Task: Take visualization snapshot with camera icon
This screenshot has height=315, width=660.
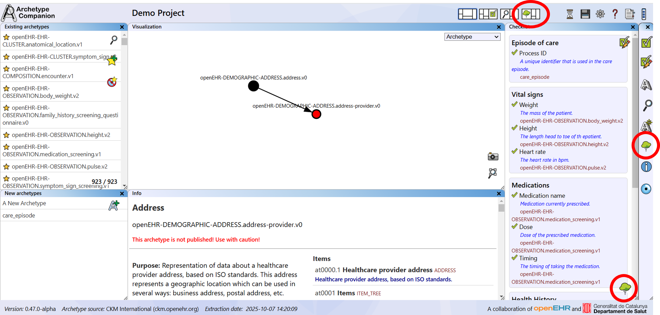Action: 493,157
